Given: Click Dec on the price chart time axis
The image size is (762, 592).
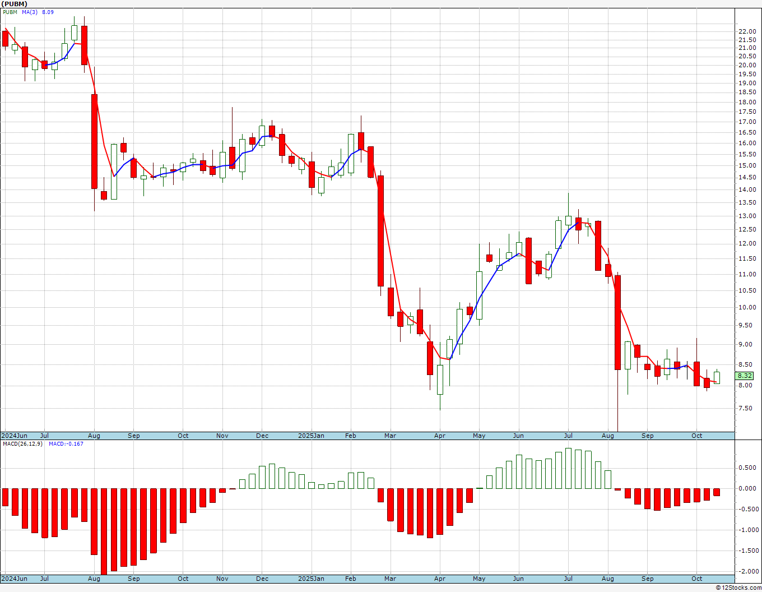Looking at the screenshot, I should (262, 436).
